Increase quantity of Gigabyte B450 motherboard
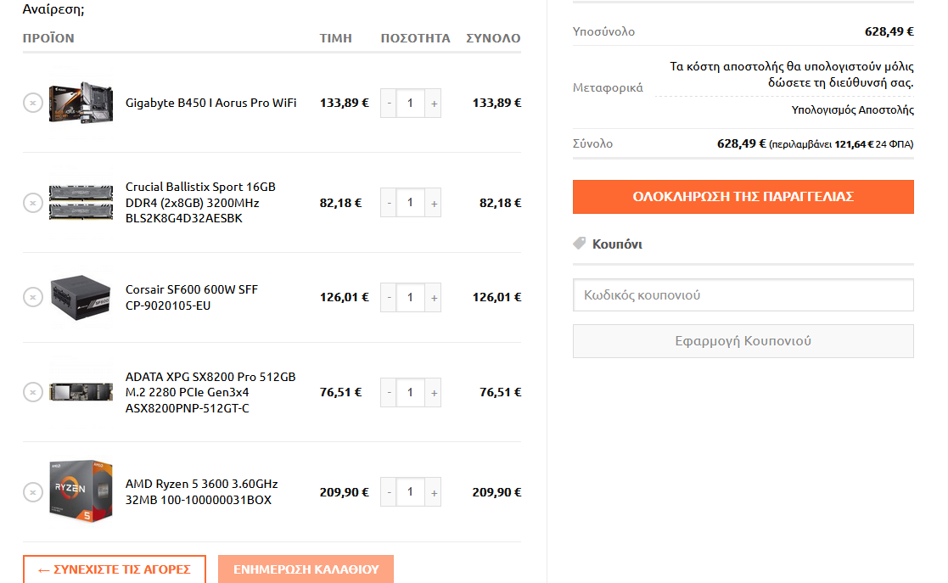948x583 pixels. 434,104
